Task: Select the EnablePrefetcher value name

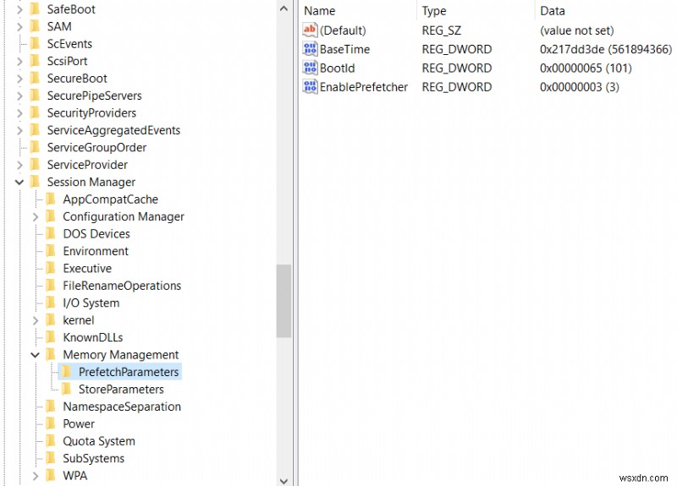Action: [364, 87]
